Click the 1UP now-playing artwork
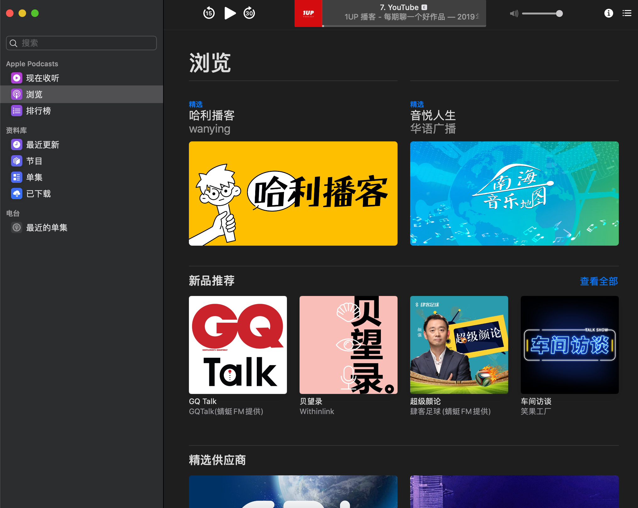The image size is (638, 508). (308, 13)
